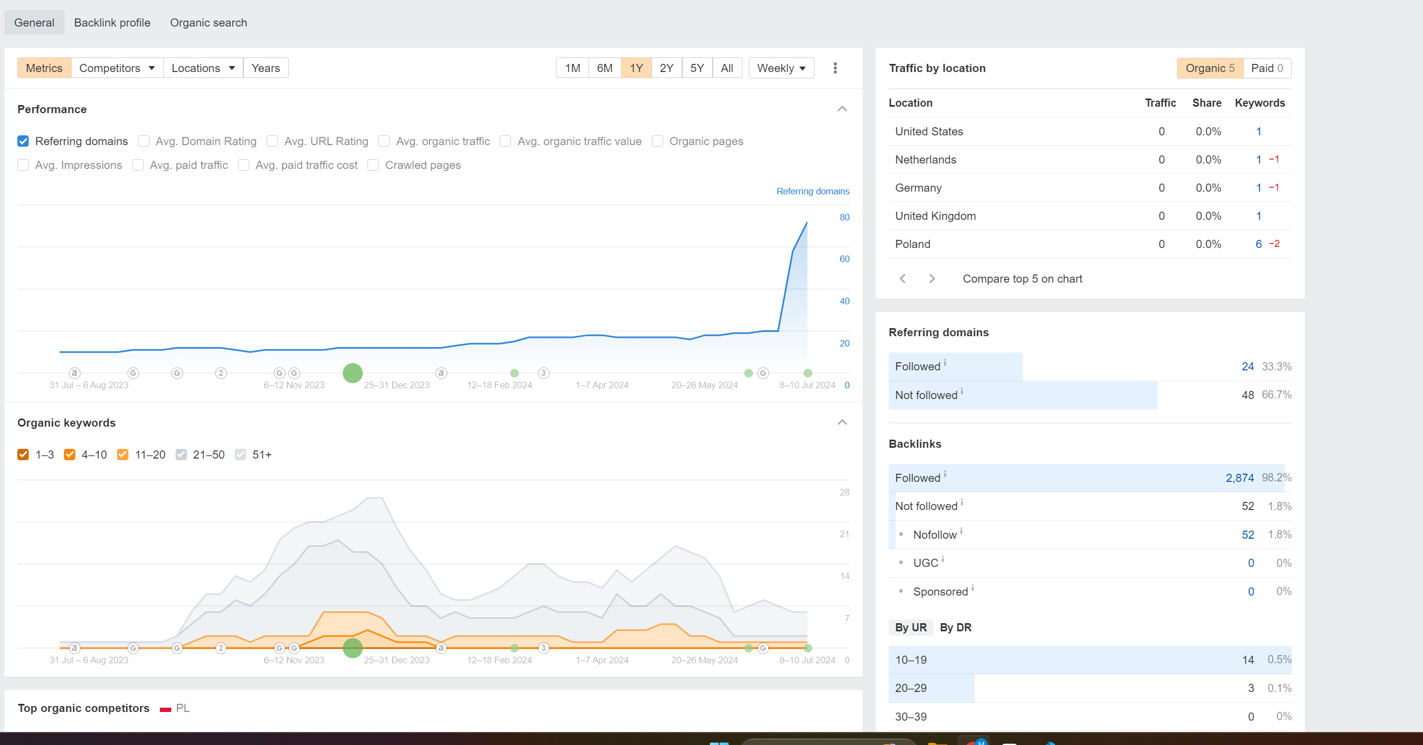
Task: Click info icon next to Followed referring domains
Action: [945, 363]
